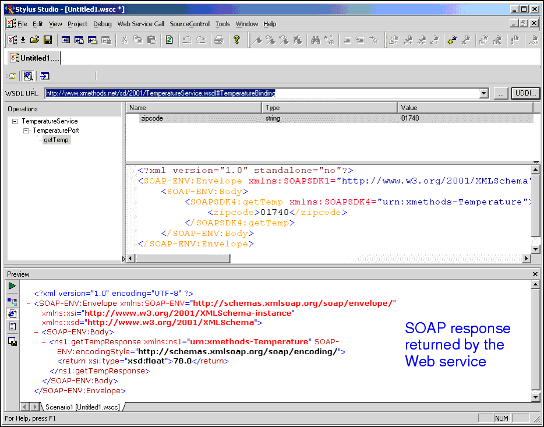544x427 pixels.
Task: Open the WSDL URL dropdown list
Action: (483, 93)
